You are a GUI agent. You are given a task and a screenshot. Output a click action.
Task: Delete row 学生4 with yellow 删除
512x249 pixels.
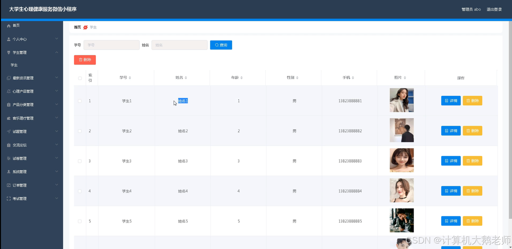coord(472,191)
